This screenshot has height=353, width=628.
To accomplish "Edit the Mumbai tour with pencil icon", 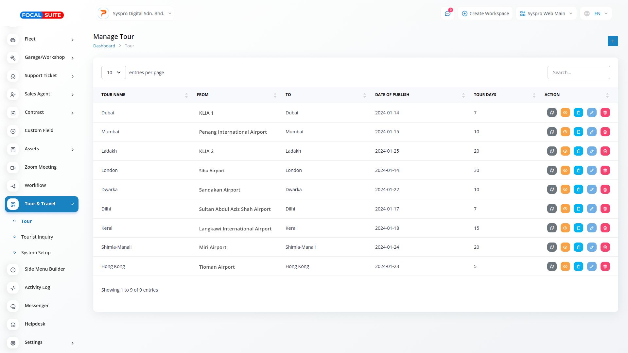I will [592, 132].
